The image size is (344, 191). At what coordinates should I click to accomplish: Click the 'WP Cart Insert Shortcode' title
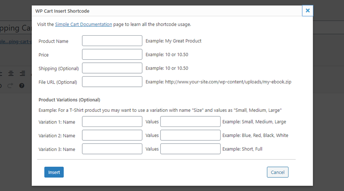tap(62, 11)
